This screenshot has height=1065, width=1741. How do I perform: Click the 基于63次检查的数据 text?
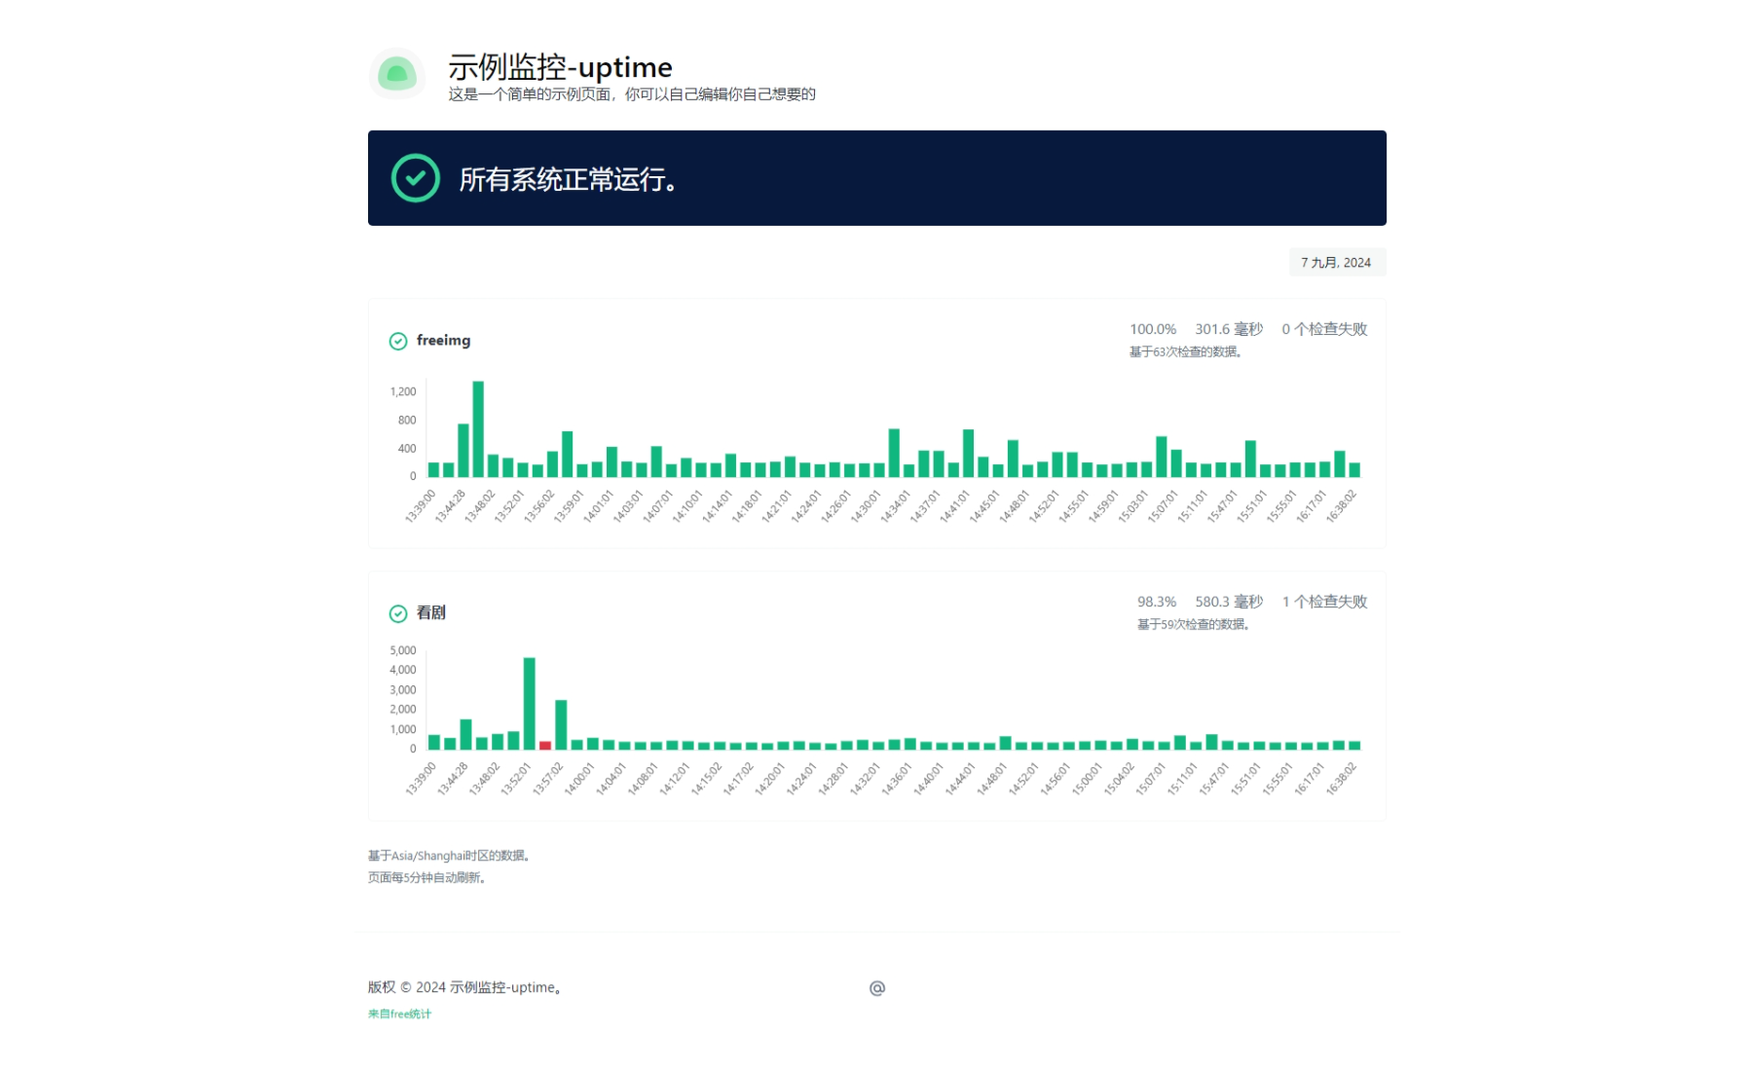(1184, 352)
